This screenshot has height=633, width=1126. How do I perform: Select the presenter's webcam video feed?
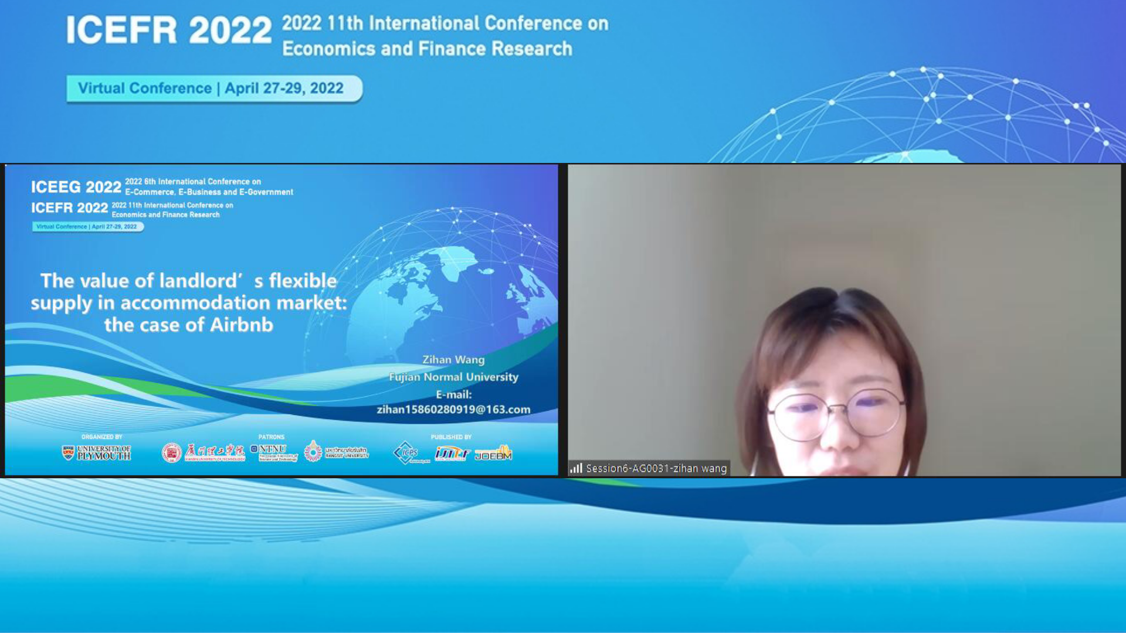(x=844, y=320)
